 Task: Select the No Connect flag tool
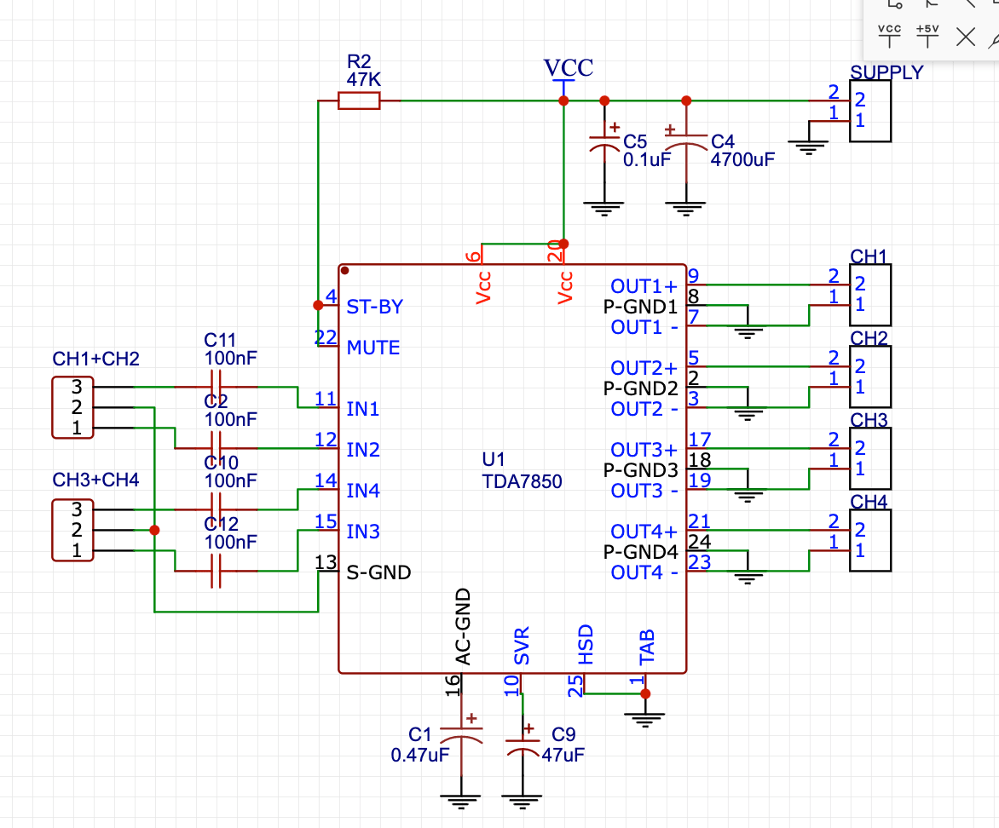click(966, 37)
